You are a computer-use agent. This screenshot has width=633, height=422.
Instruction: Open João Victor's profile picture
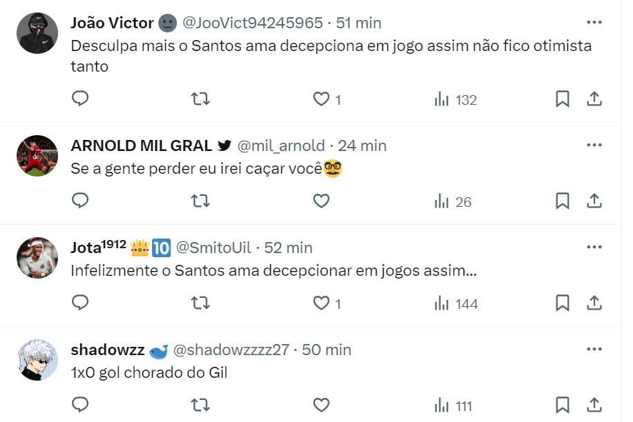pos(37,33)
